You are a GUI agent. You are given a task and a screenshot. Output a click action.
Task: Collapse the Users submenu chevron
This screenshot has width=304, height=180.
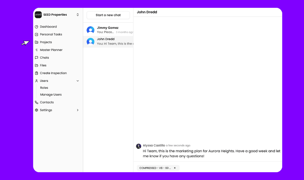78,81
